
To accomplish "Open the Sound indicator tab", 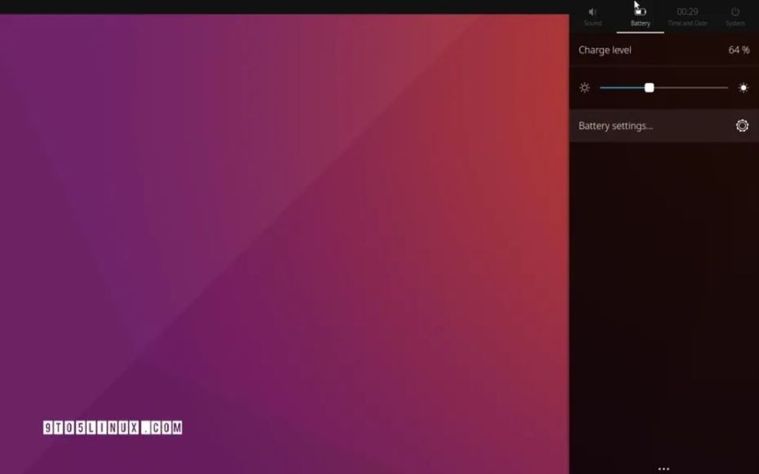I will point(592,17).
